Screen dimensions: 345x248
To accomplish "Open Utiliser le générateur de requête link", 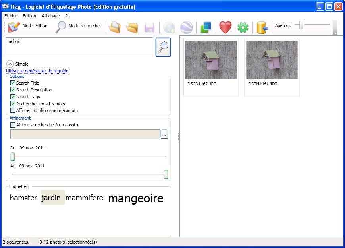I will click(37, 71).
